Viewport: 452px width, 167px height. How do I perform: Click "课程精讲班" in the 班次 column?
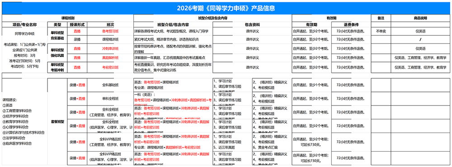point(110,39)
